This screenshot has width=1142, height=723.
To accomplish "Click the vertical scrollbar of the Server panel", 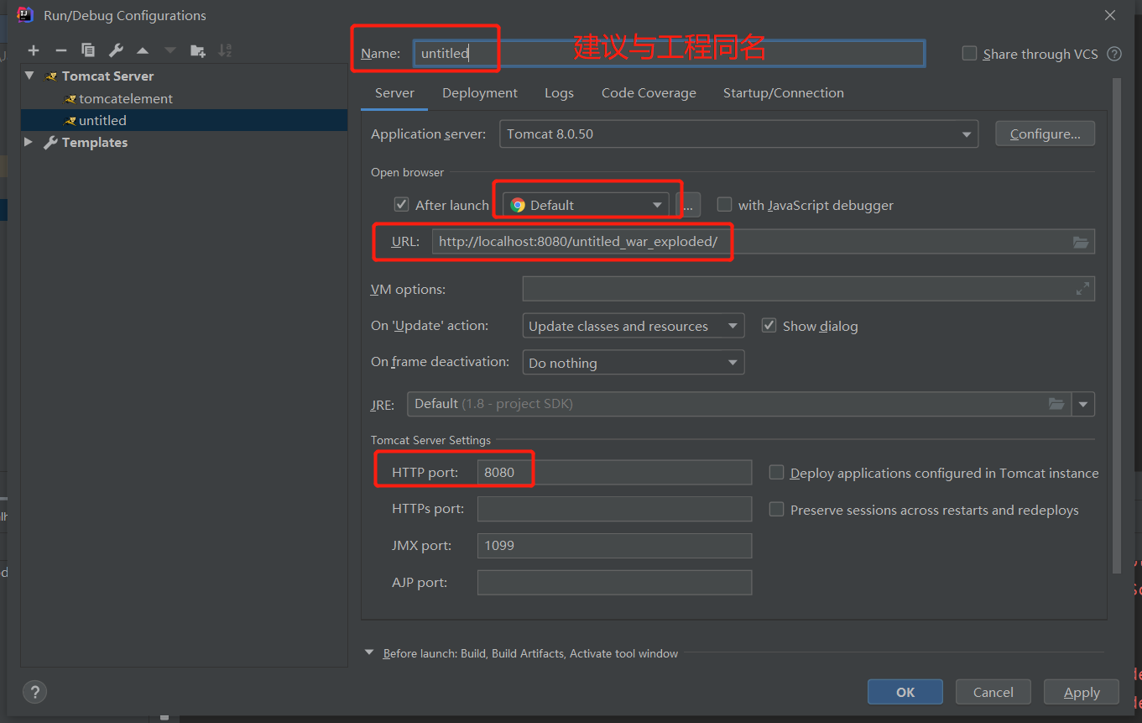I will [1116, 327].
